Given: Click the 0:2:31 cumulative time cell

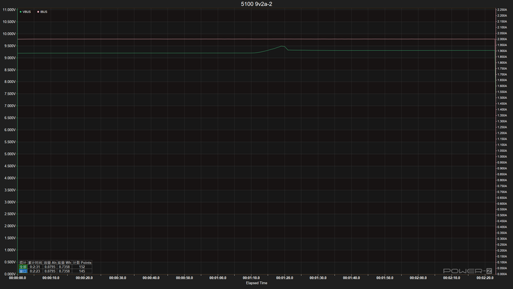Looking at the screenshot, I should pyautogui.click(x=35, y=267).
